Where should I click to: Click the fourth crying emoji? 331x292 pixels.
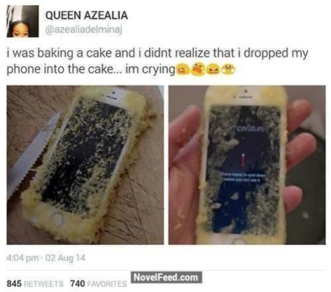point(228,70)
